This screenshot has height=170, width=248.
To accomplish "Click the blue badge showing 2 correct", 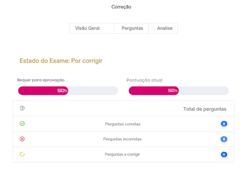I will [x=224, y=124].
